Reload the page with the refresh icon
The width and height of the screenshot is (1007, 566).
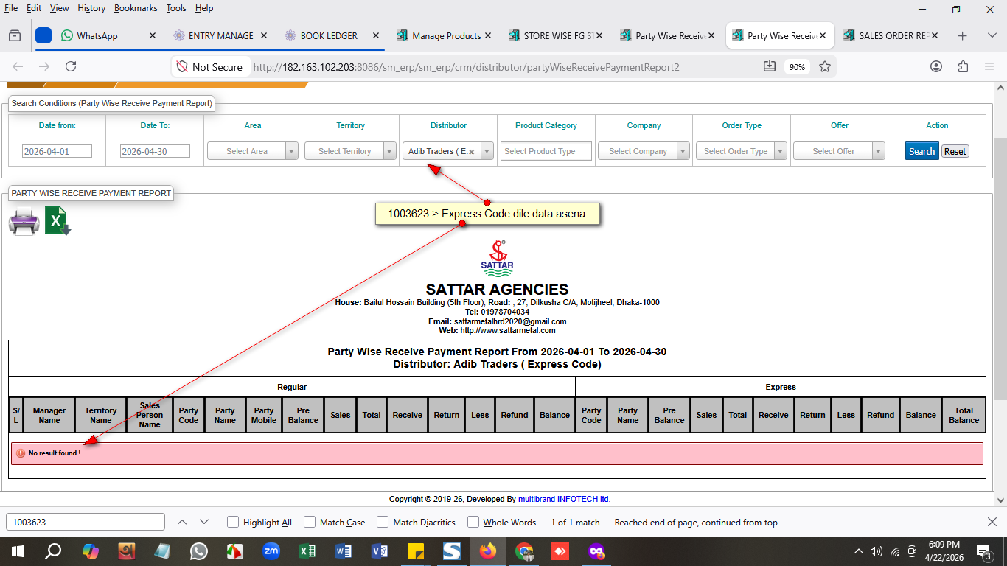(x=71, y=66)
